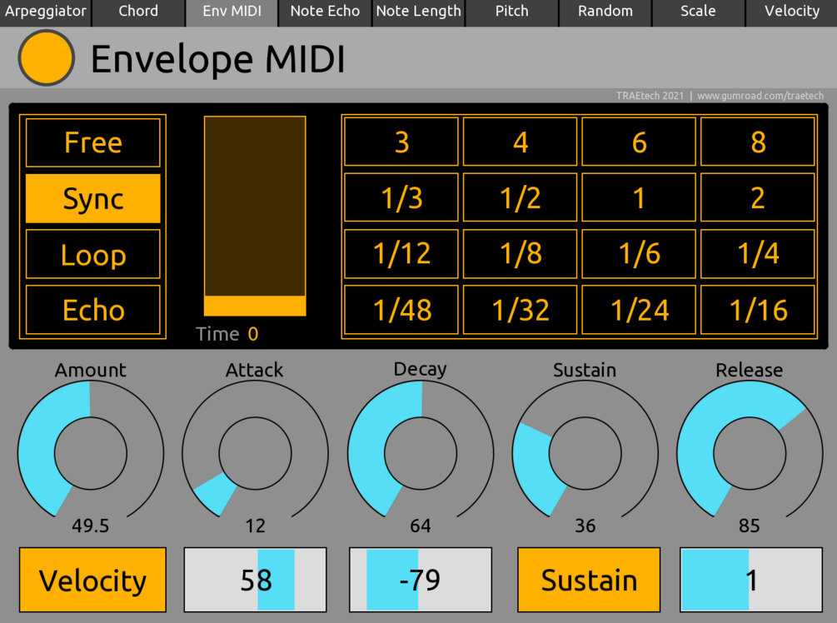
Task: Click the Decay value 64
Action: coord(421,526)
